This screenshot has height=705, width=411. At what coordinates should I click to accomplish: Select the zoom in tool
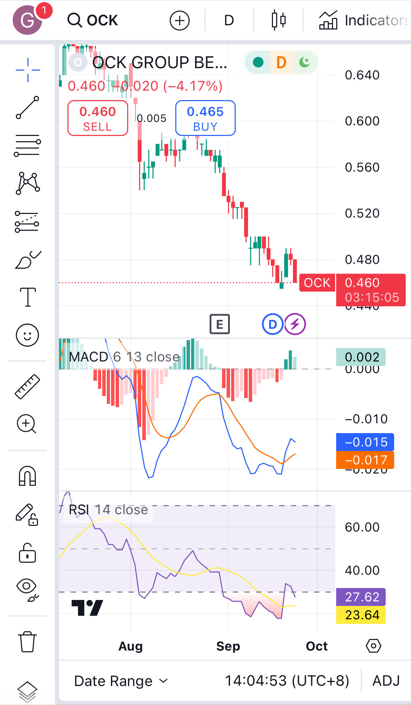[x=27, y=424]
